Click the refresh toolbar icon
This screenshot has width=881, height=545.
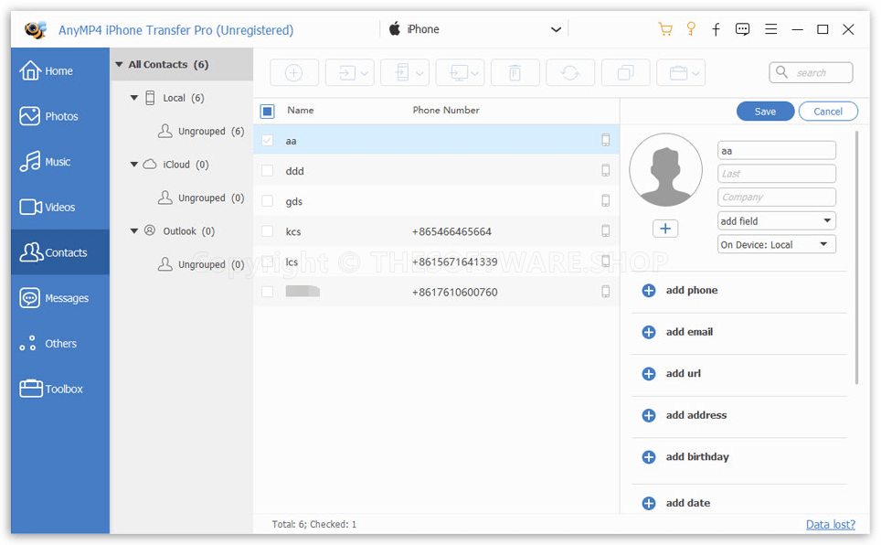(x=569, y=73)
